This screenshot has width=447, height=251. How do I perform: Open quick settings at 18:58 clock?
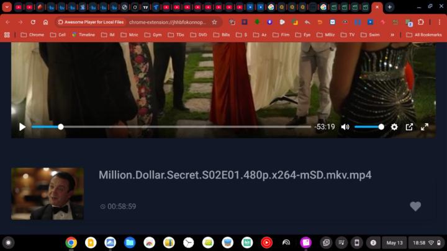pyautogui.click(x=427, y=243)
